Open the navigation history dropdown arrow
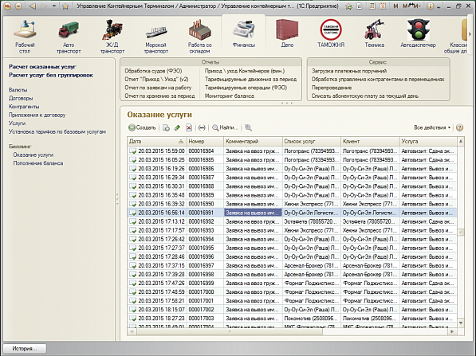 point(54,6)
